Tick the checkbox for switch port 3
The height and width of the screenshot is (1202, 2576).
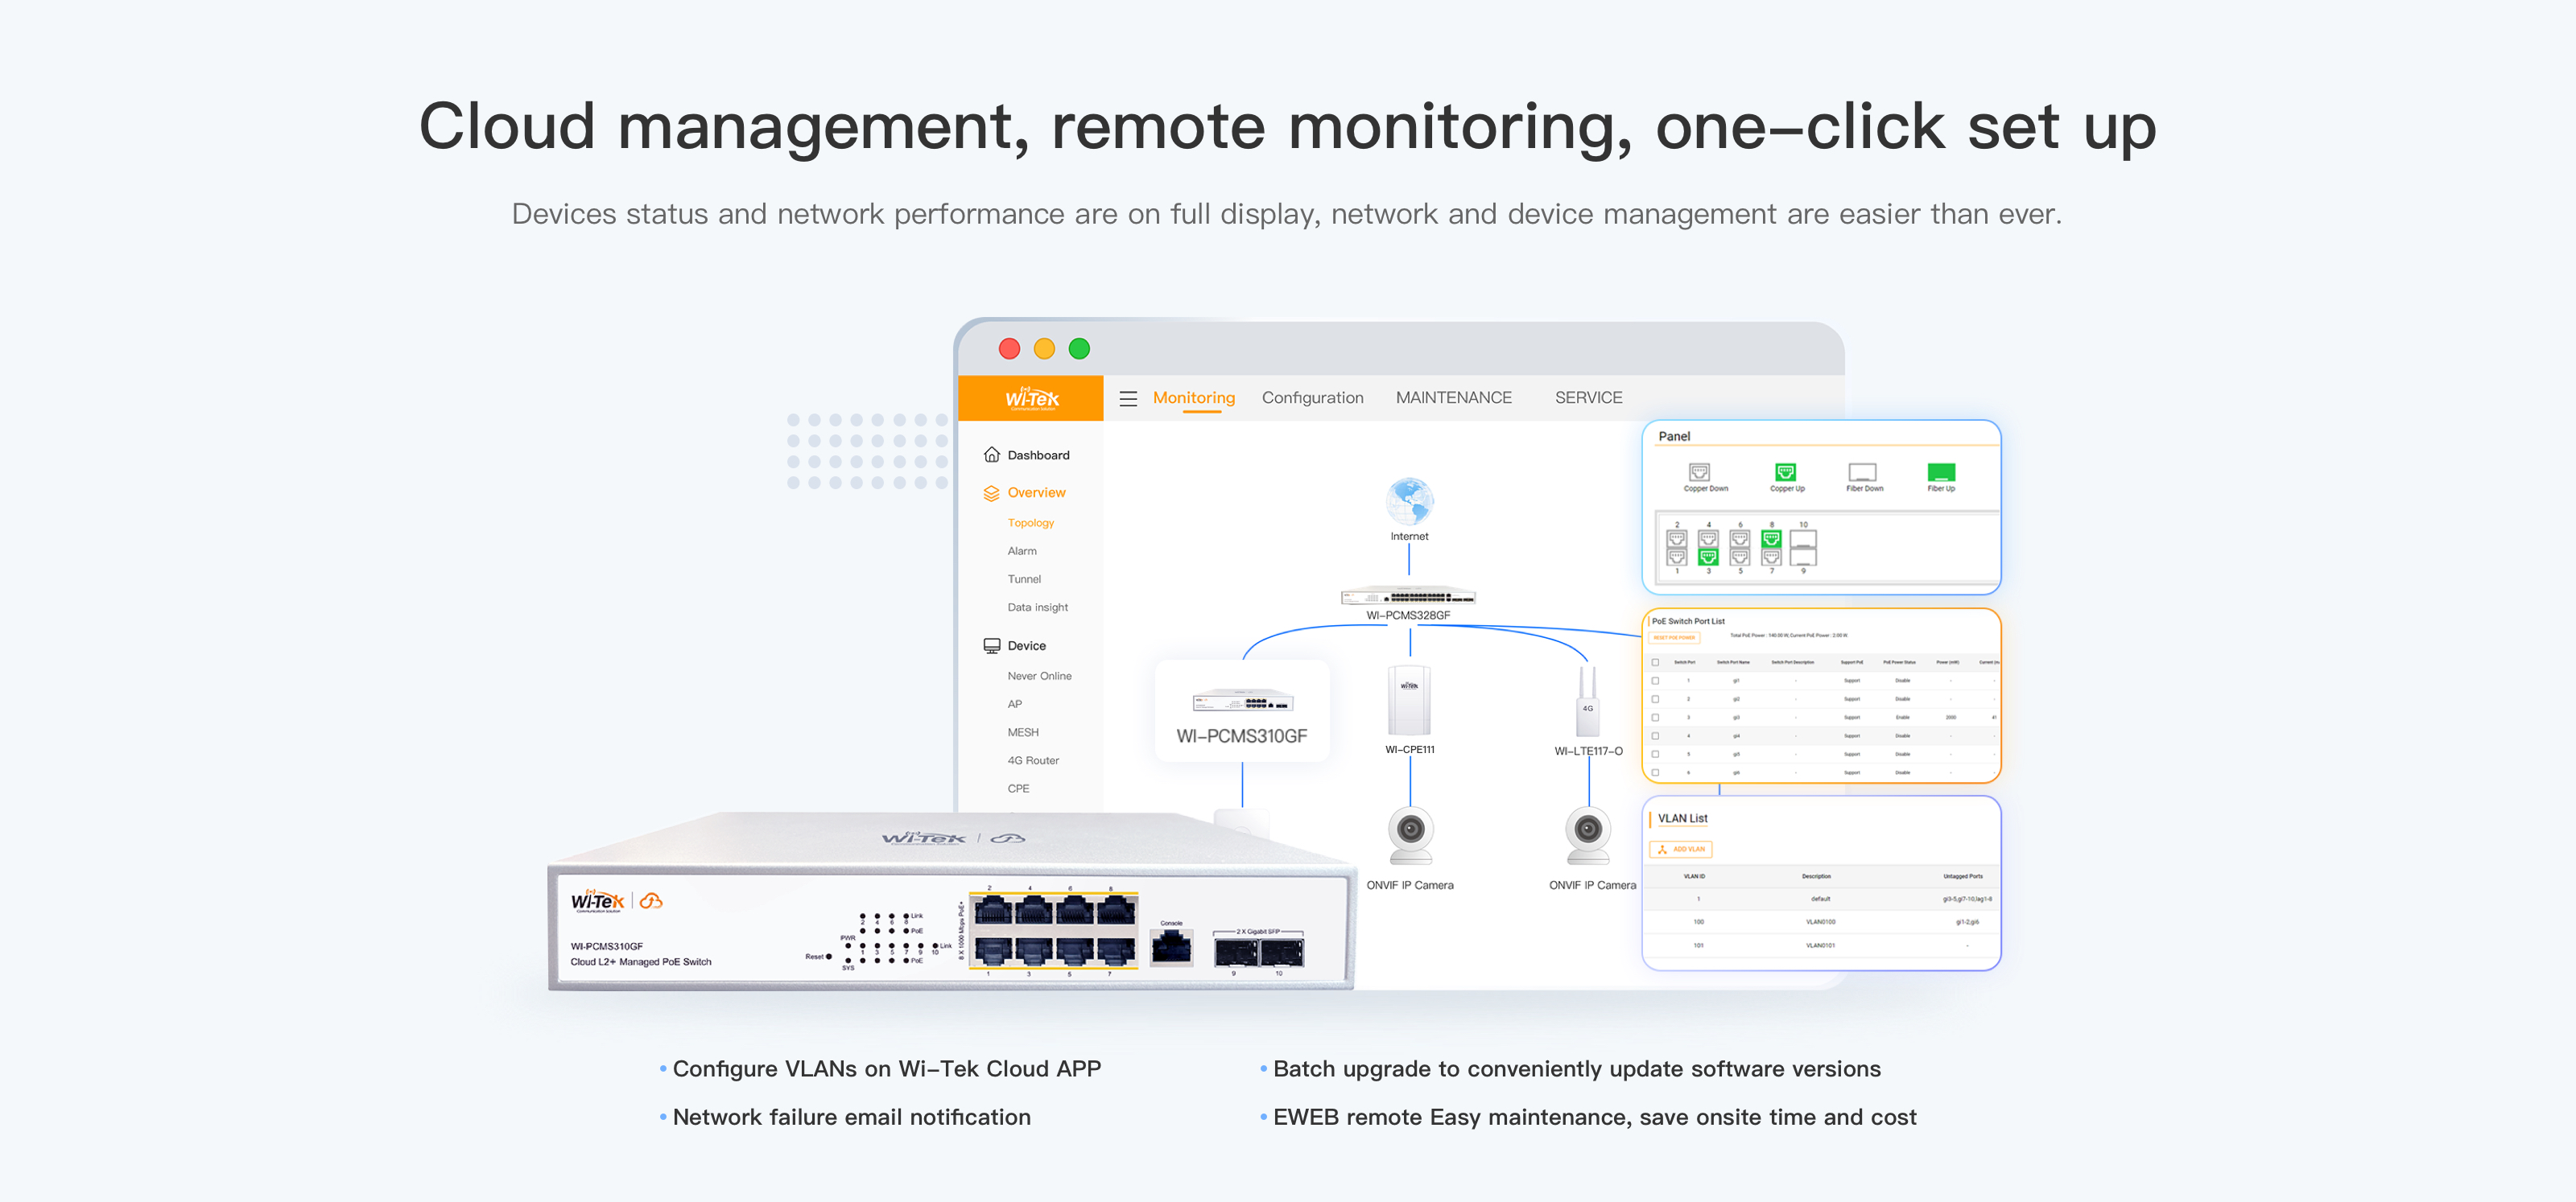tap(1655, 718)
